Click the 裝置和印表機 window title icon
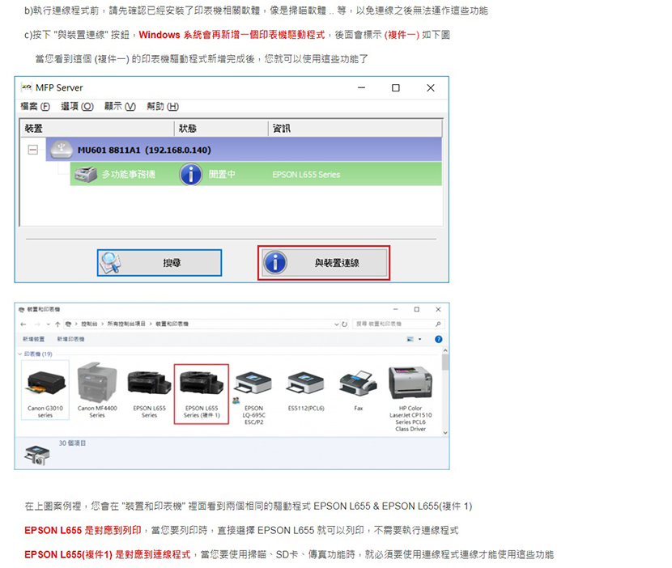The image size is (672, 568). [21, 309]
